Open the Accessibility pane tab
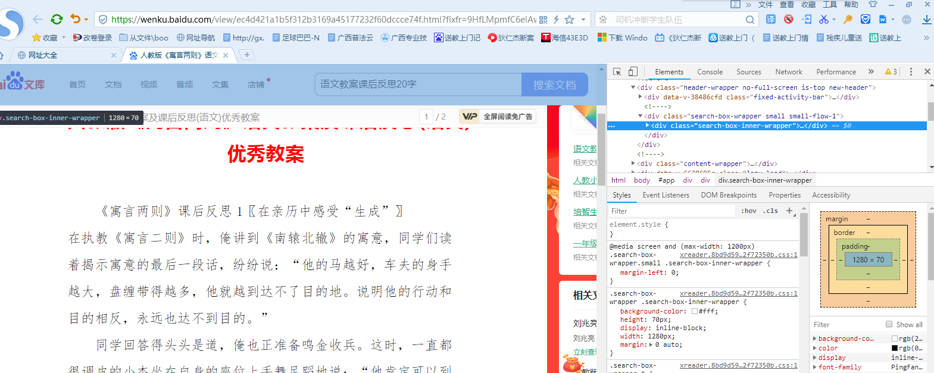The image size is (934, 373). [x=831, y=195]
